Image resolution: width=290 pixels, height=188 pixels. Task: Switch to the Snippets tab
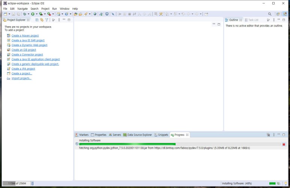point(161,135)
